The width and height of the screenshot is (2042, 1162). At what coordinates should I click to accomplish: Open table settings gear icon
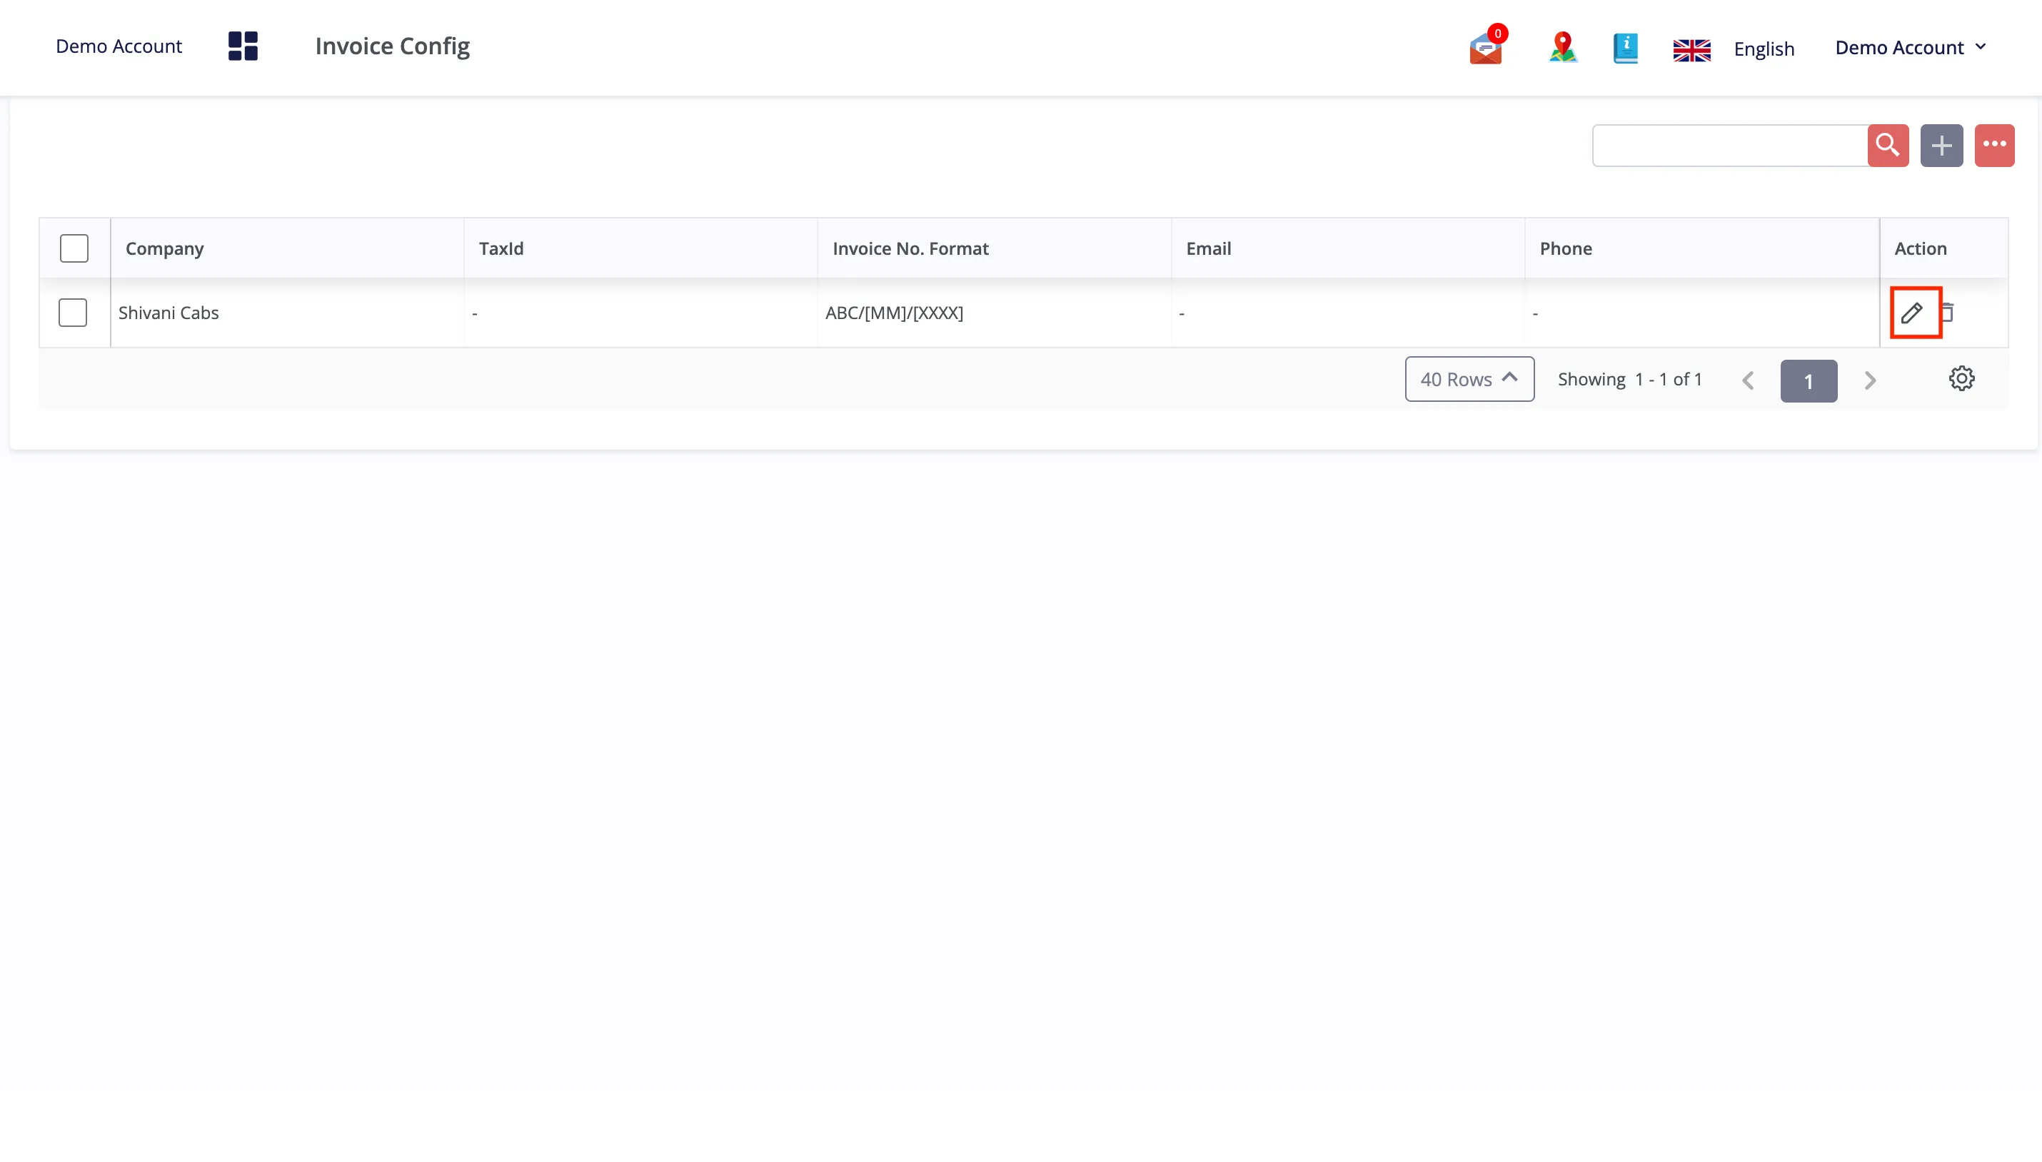click(1961, 378)
